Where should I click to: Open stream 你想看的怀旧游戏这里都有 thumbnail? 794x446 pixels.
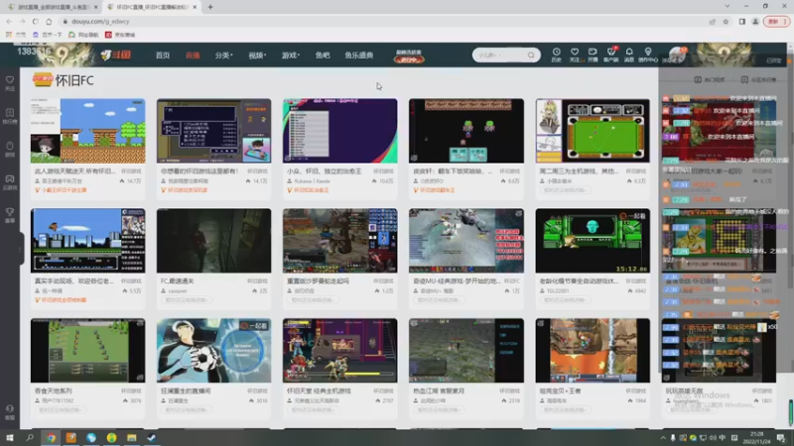point(213,131)
